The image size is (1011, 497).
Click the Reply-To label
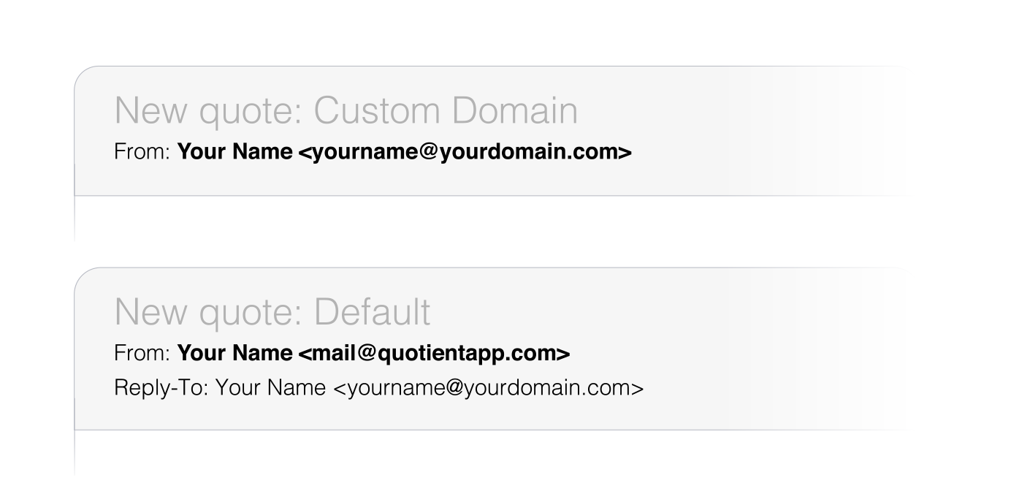(161, 388)
